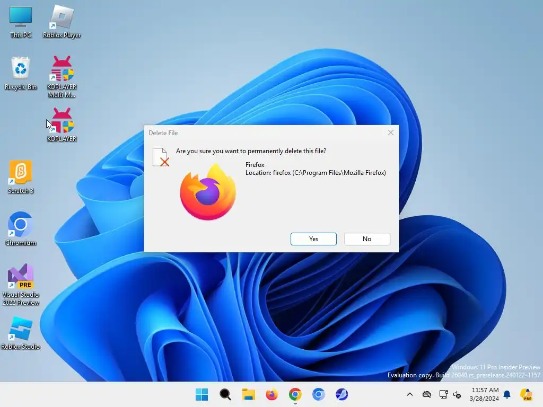Screen dimensions: 543x407
Task: Open taskbar Search
Action: (225, 394)
